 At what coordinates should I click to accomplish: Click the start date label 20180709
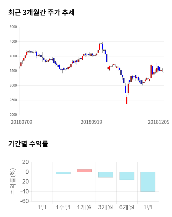pos(21,122)
